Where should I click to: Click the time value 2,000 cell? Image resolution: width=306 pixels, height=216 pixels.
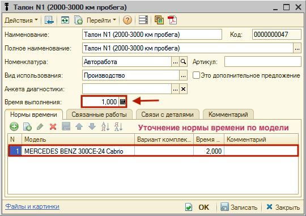209,151
